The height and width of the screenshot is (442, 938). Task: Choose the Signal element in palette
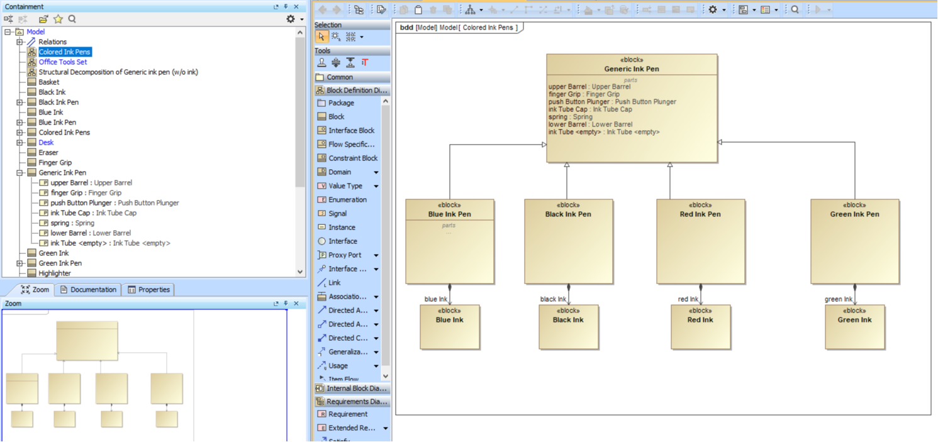(337, 214)
